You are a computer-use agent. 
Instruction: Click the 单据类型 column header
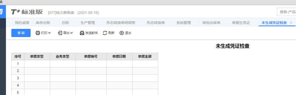click(37, 56)
